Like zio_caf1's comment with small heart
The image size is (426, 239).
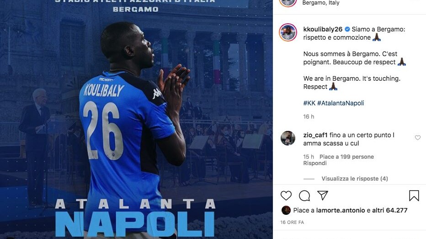418,138
